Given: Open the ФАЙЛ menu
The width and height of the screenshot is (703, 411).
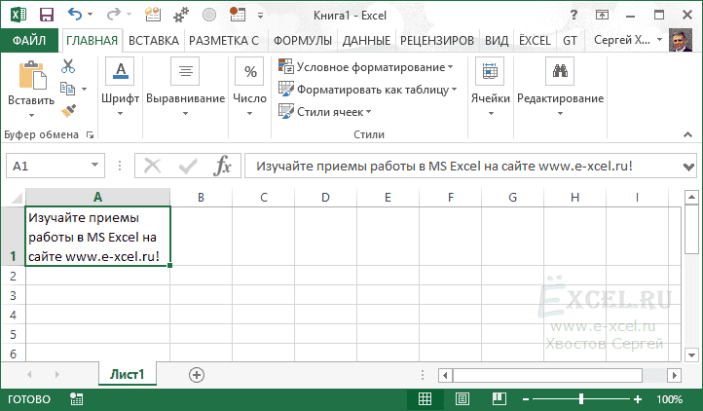Looking at the screenshot, I should click(x=29, y=40).
